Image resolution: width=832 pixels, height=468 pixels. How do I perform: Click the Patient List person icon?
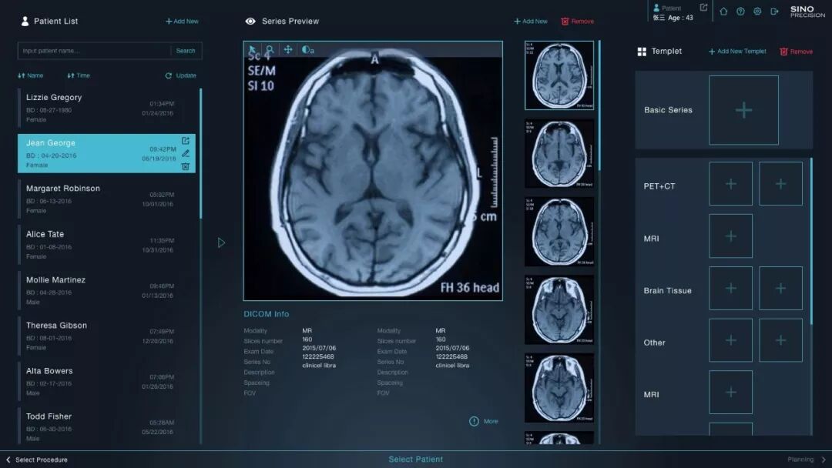[x=25, y=22]
